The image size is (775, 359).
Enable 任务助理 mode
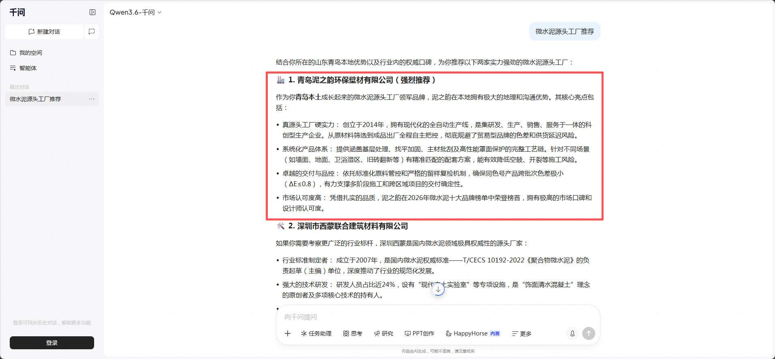click(316, 333)
